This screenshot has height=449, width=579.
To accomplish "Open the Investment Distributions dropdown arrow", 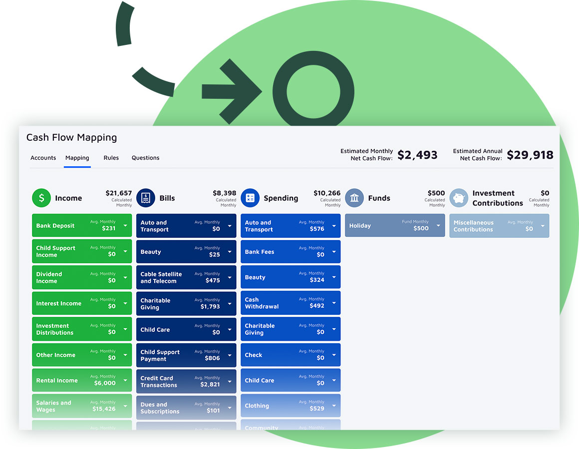I will pyautogui.click(x=126, y=329).
